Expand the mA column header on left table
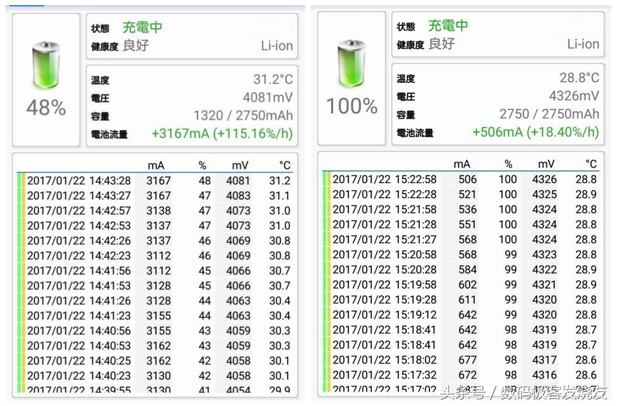The width and height of the screenshot is (617, 406). pos(156,164)
